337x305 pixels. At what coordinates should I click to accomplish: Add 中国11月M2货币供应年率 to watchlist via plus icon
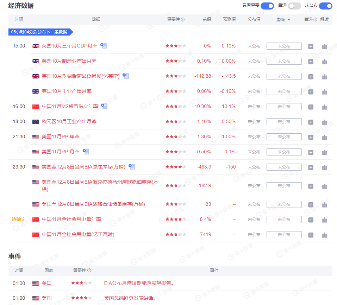(x=311, y=106)
